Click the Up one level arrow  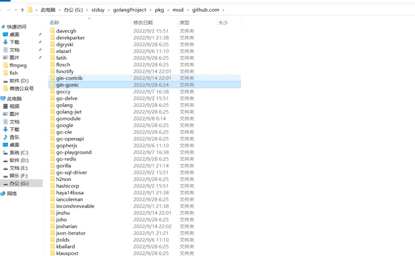pyautogui.click(x=23, y=10)
